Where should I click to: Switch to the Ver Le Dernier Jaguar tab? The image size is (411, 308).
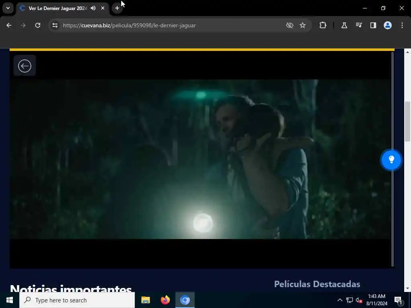[58, 8]
